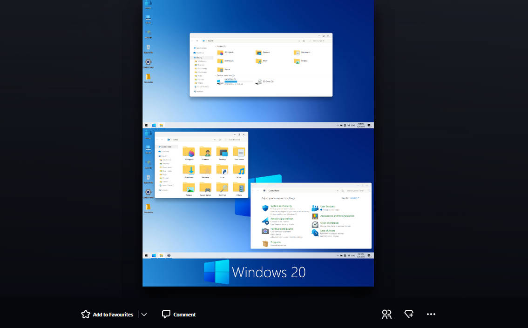This screenshot has width=528, height=328.
Task: Open the Comment section
Action: pos(179,314)
